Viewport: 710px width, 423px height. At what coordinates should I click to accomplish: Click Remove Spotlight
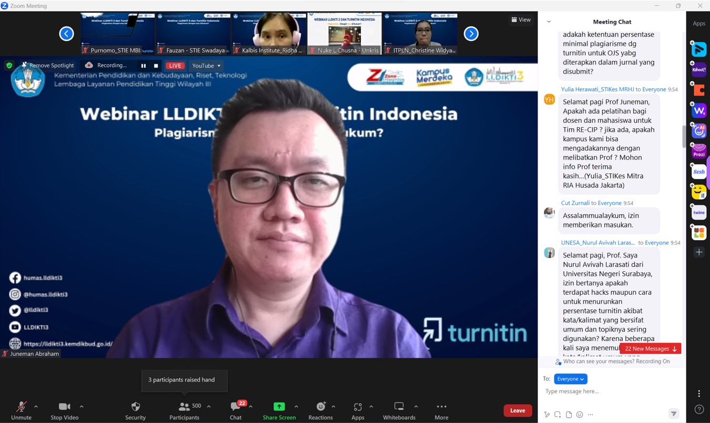[48, 65]
